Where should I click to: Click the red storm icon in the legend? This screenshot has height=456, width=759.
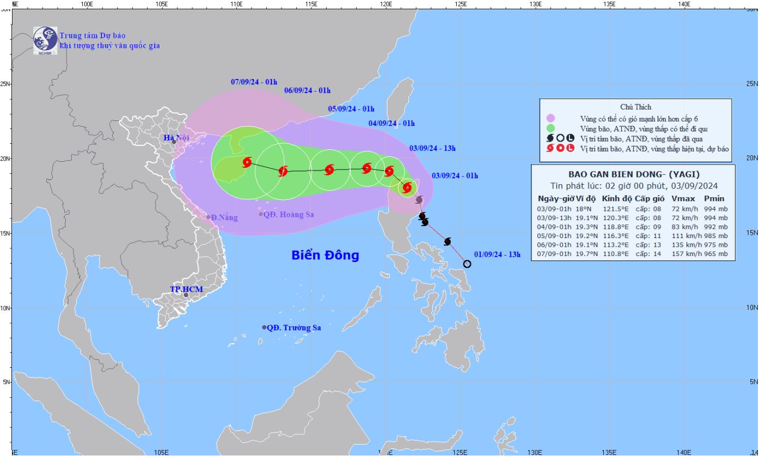pyautogui.click(x=550, y=148)
